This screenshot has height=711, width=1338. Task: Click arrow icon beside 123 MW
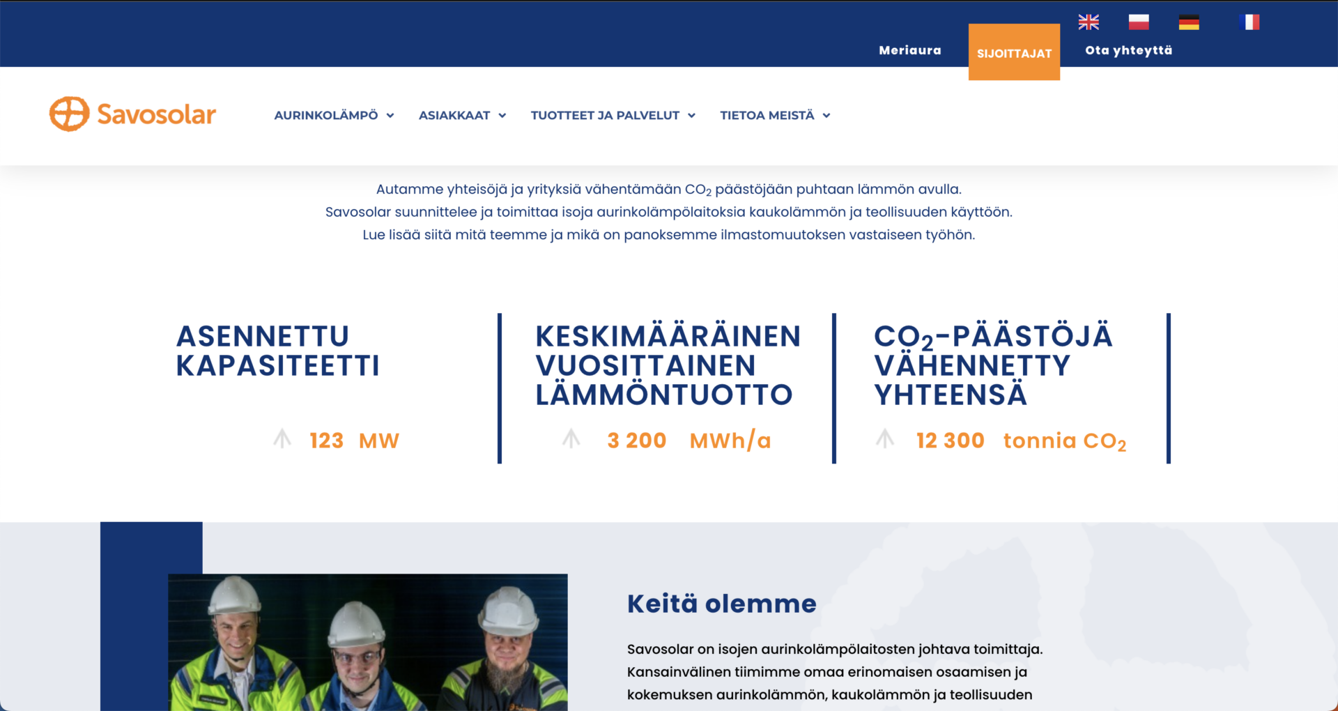pyautogui.click(x=282, y=439)
